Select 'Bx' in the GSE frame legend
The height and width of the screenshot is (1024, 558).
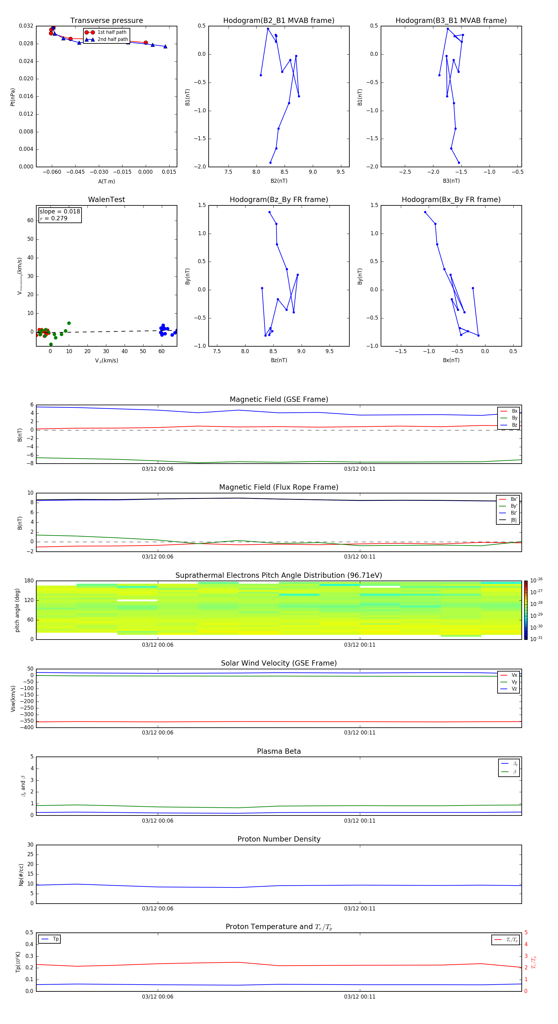tap(509, 411)
